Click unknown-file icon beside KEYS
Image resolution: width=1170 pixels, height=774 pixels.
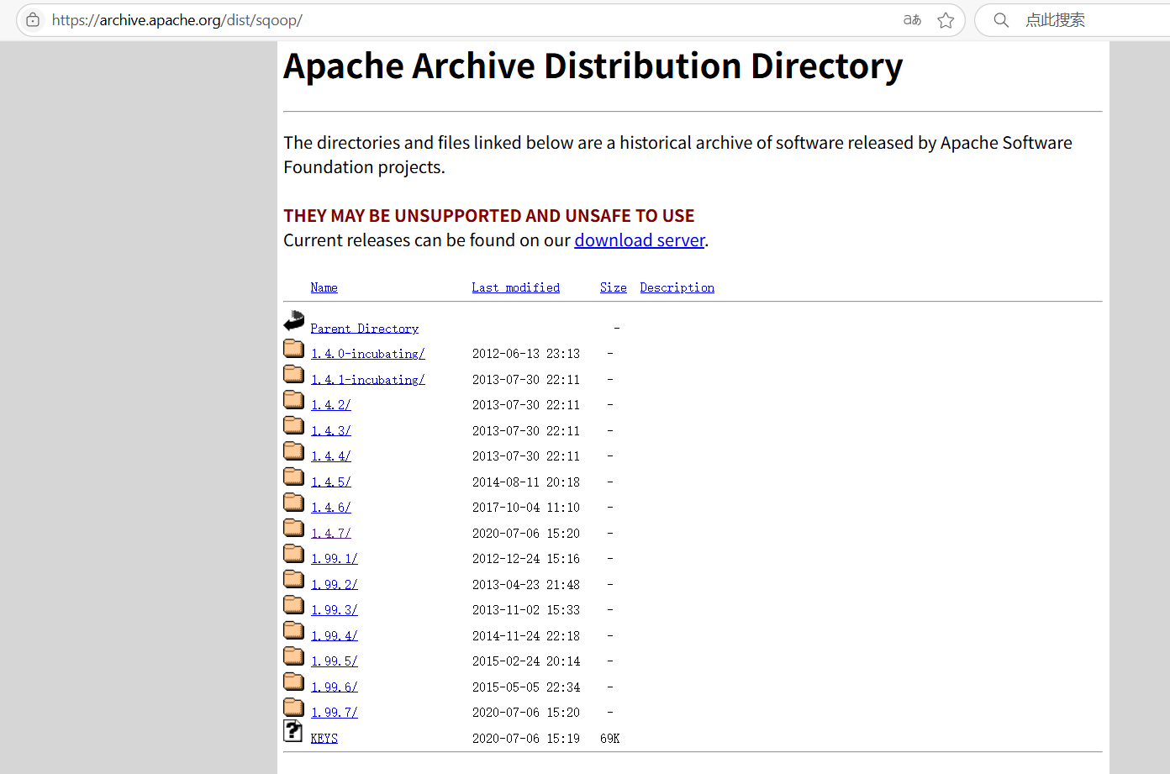pyautogui.click(x=293, y=731)
